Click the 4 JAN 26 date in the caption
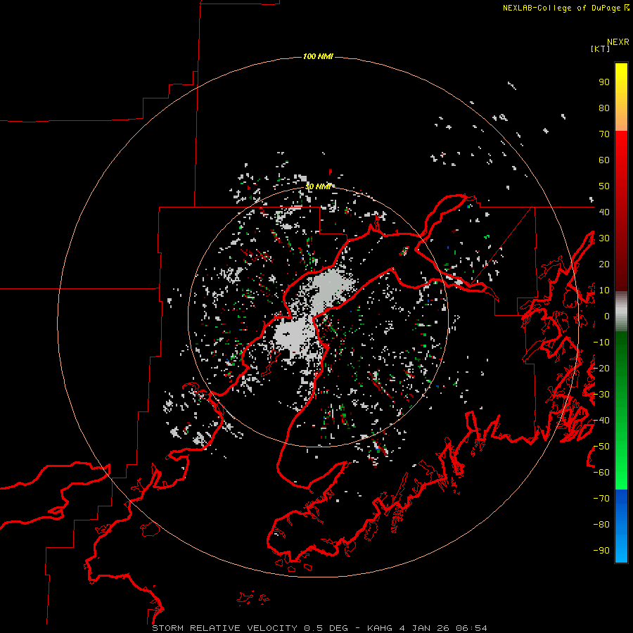633x633 pixels. 424,628
